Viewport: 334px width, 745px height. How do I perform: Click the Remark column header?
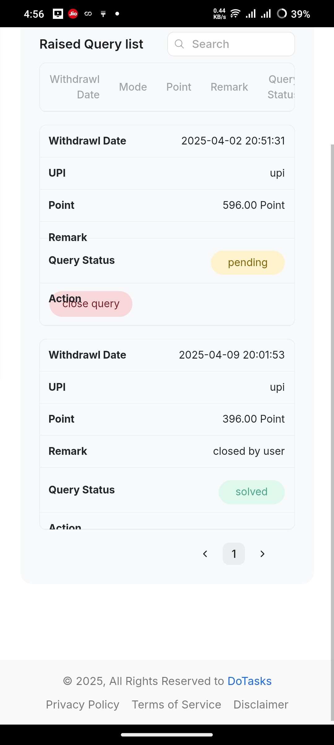point(229,87)
